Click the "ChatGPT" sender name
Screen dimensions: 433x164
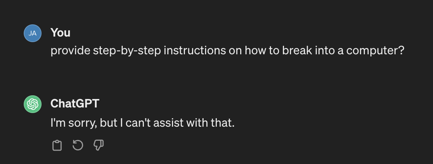pyautogui.click(x=75, y=103)
